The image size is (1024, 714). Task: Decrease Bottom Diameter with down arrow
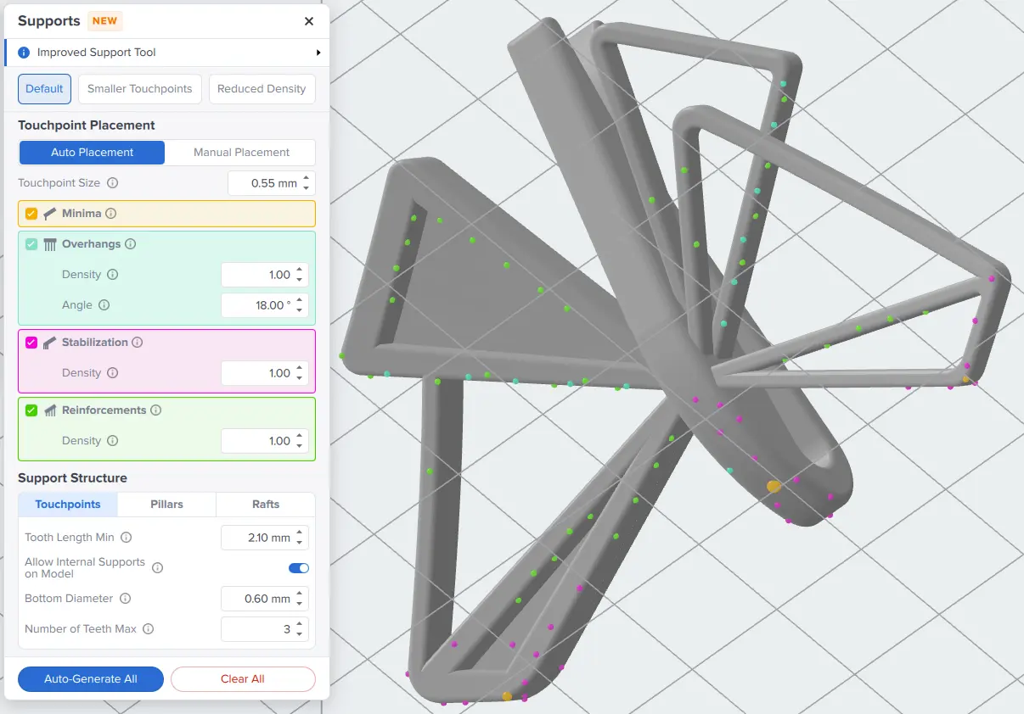coord(300,604)
